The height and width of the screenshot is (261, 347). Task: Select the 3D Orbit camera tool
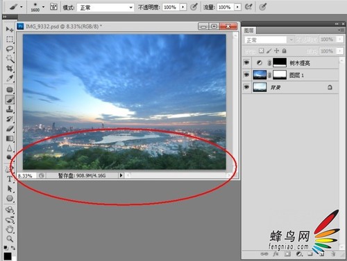(x=10, y=219)
